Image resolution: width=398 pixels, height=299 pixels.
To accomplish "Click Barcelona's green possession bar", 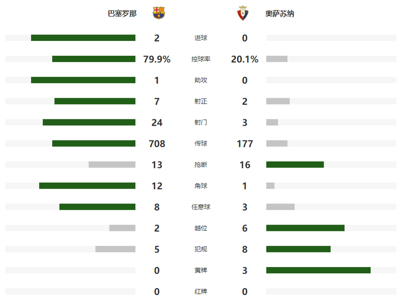I will pos(94,59).
